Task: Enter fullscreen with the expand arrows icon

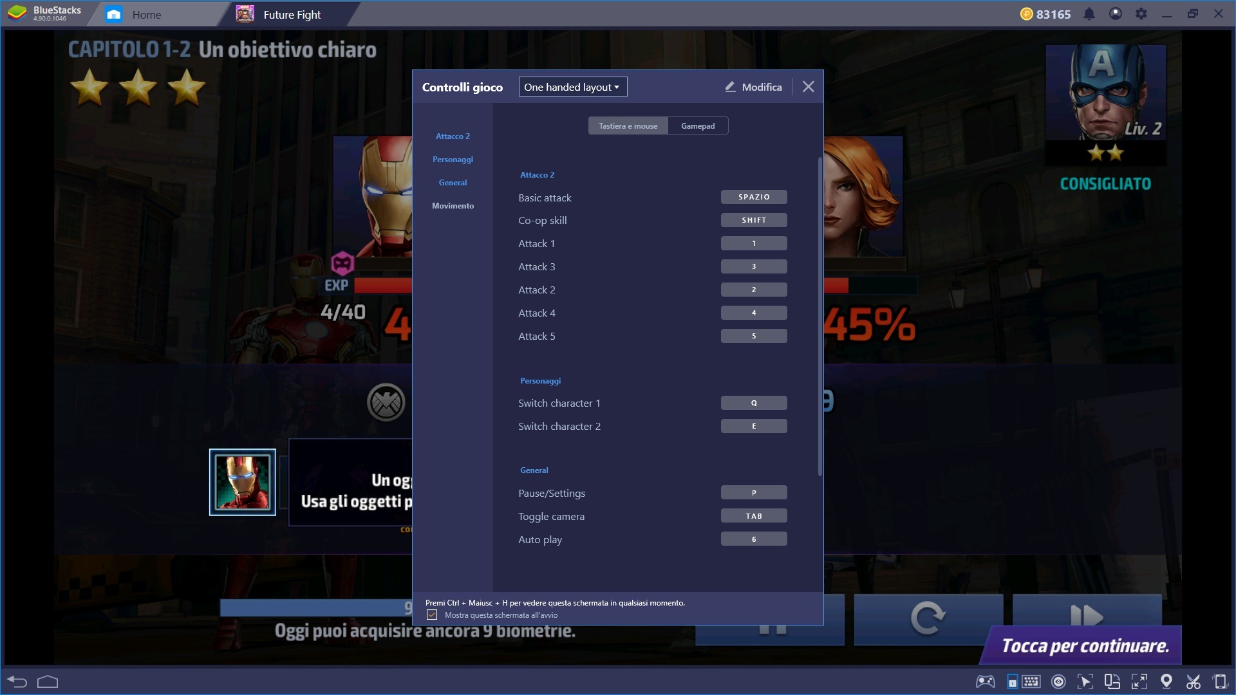Action: coord(1139,681)
